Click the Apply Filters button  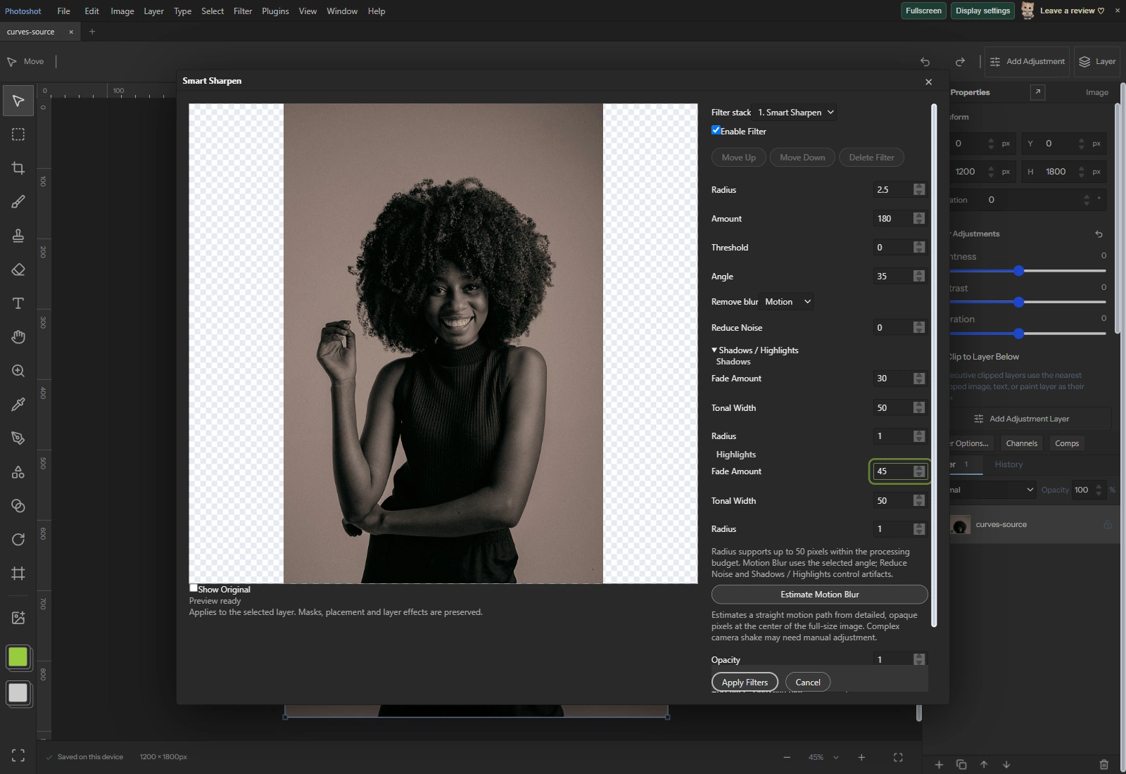pos(745,683)
